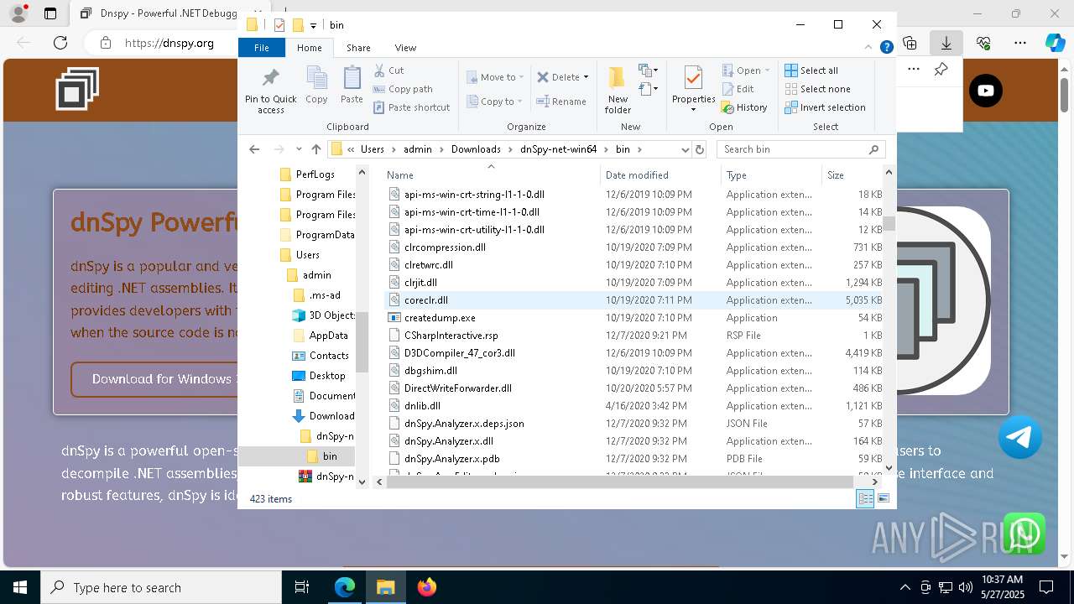Select dnlib.dll file
Viewport: 1074px width, 604px height.
tap(422, 406)
